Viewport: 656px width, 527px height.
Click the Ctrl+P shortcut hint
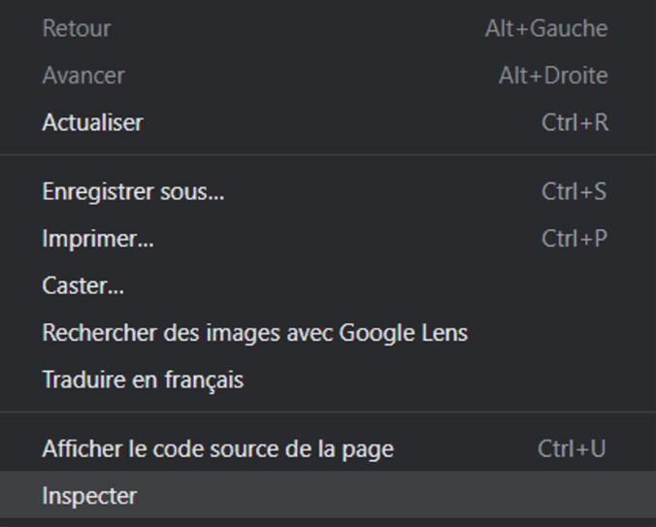click(x=574, y=239)
